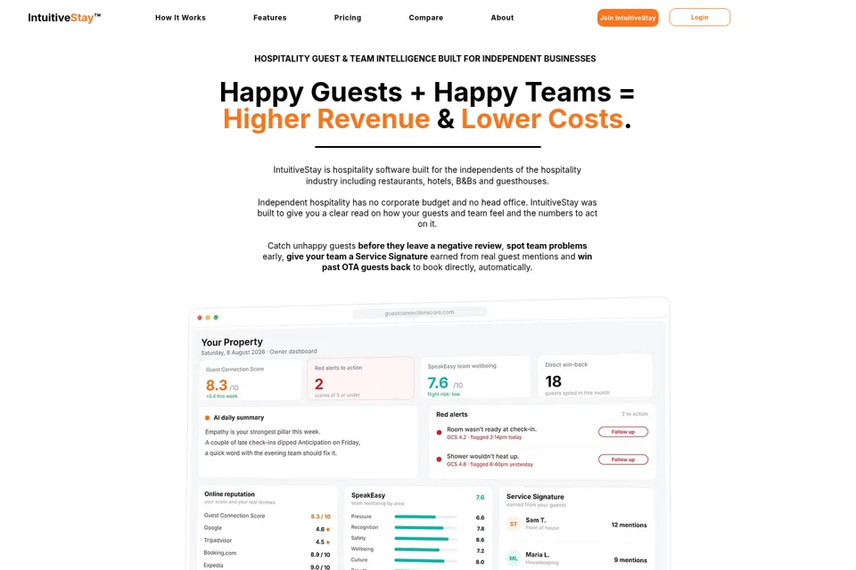Click the red dot beside Room wasn't ready
This screenshot has height=570, width=856.
pos(439,433)
